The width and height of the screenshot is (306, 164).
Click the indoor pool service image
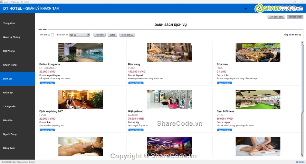[x=81, y=52]
